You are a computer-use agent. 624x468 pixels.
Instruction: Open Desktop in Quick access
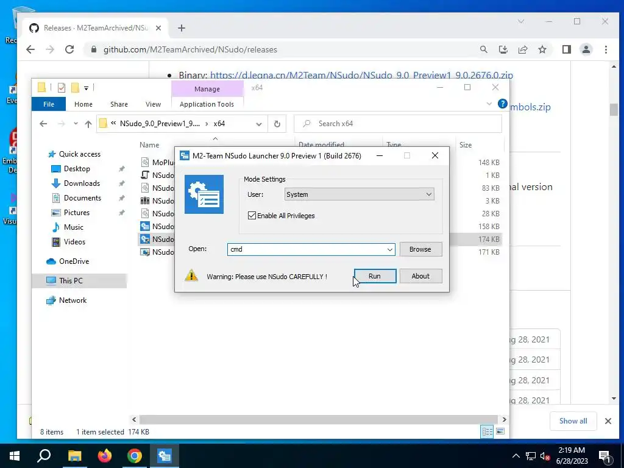tap(77, 169)
